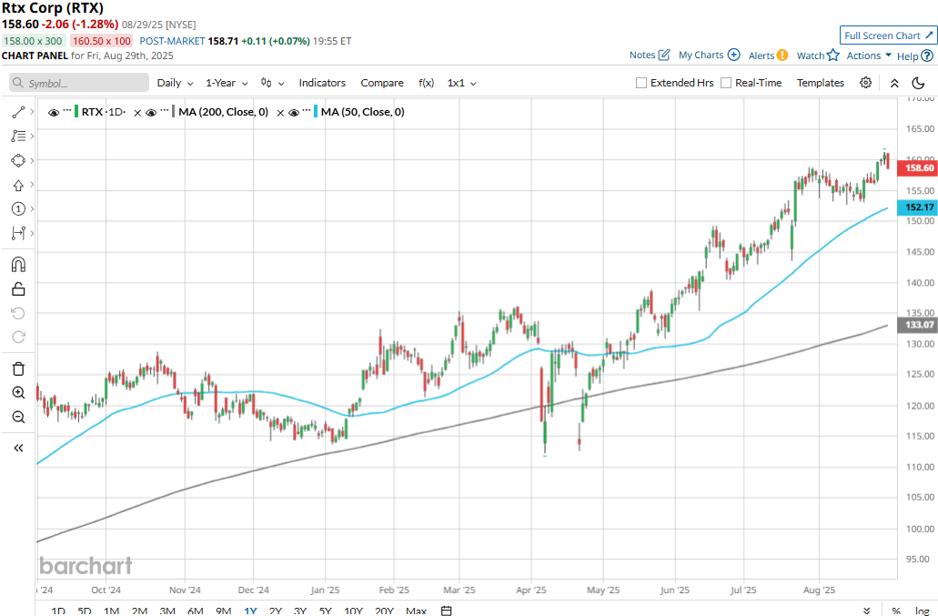Open Alerts for RTX
This screenshot has width=938, height=616.
click(768, 56)
